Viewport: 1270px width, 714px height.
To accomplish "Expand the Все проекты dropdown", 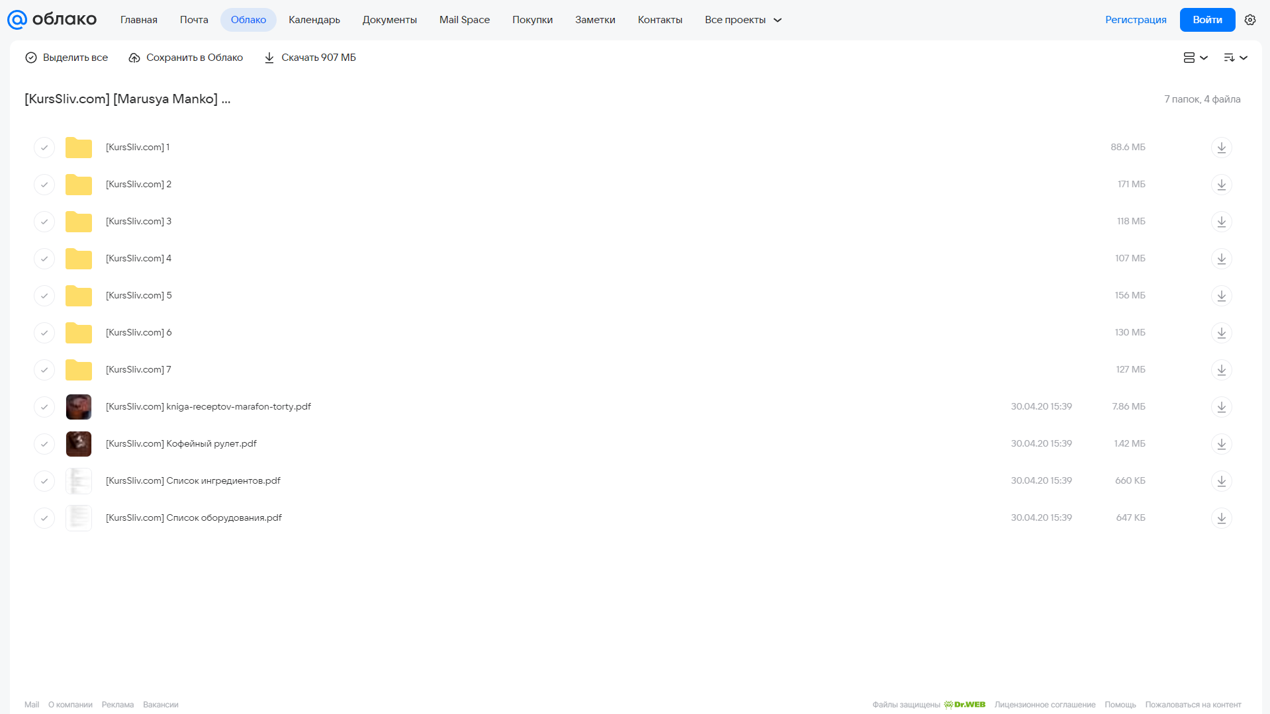I will tap(743, 20).
